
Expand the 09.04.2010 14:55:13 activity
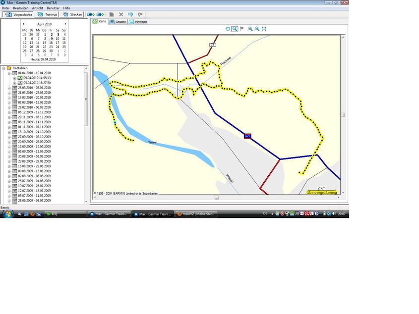[14, 78]
